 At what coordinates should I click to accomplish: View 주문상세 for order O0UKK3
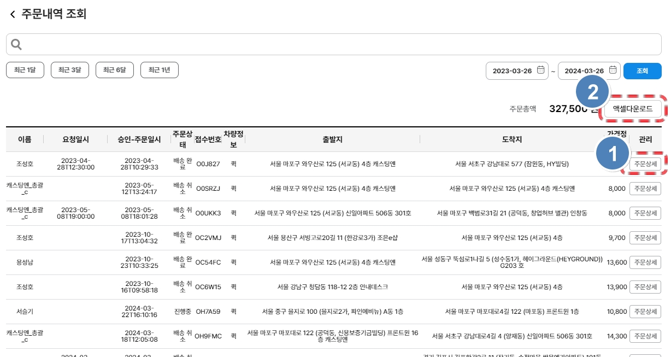(645, 213)
